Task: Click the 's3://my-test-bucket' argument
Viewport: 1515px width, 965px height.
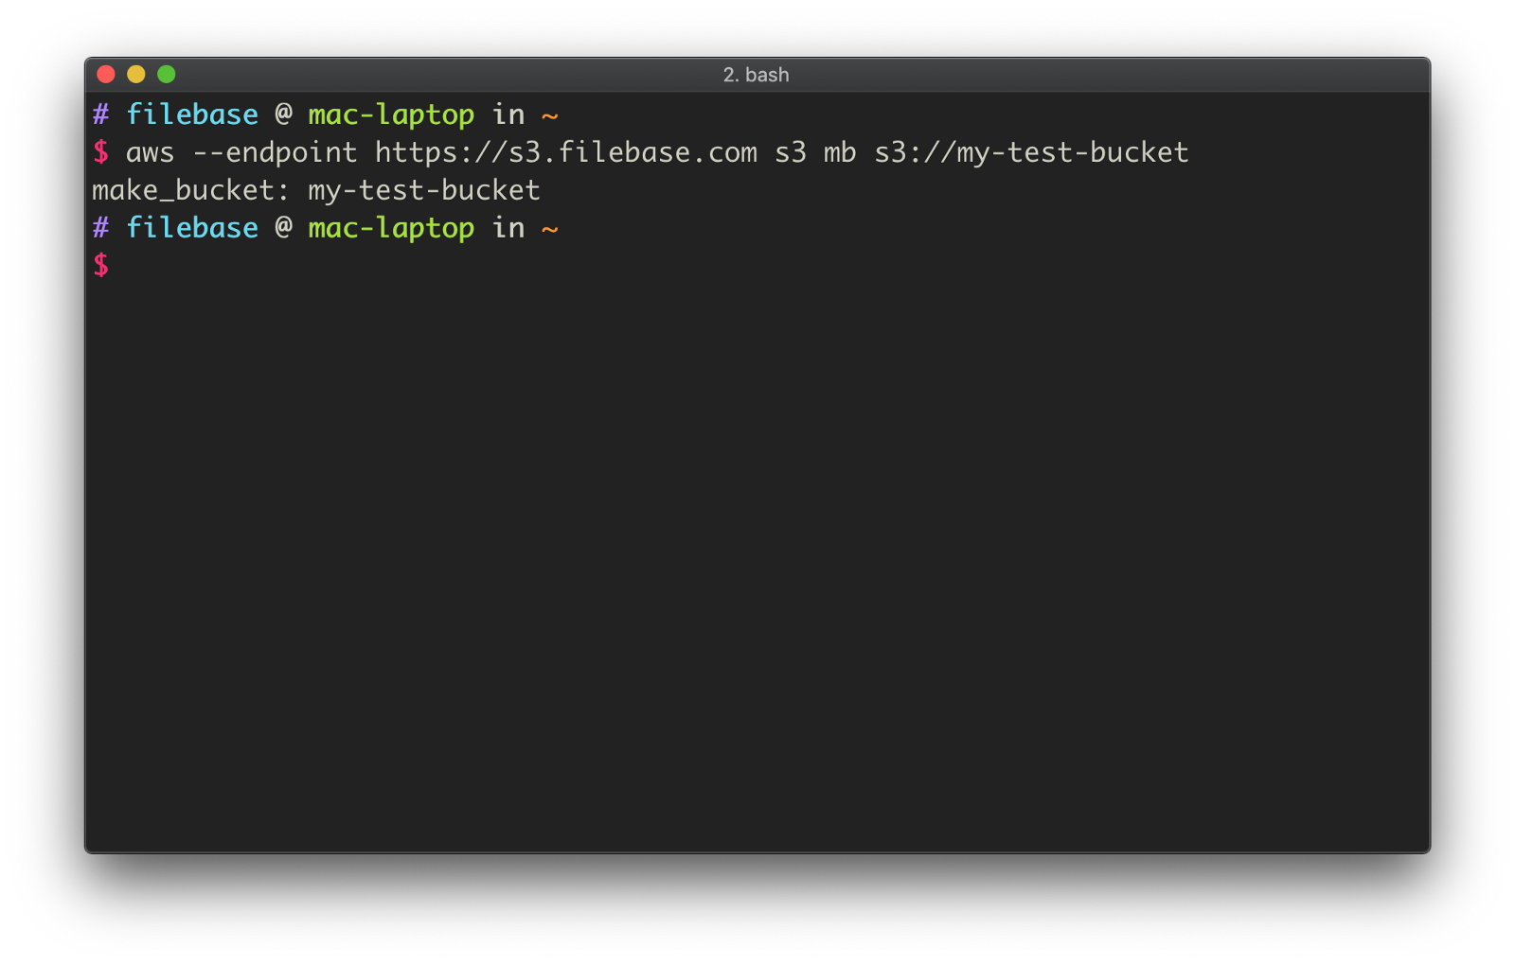Action: click(1031, 152)
